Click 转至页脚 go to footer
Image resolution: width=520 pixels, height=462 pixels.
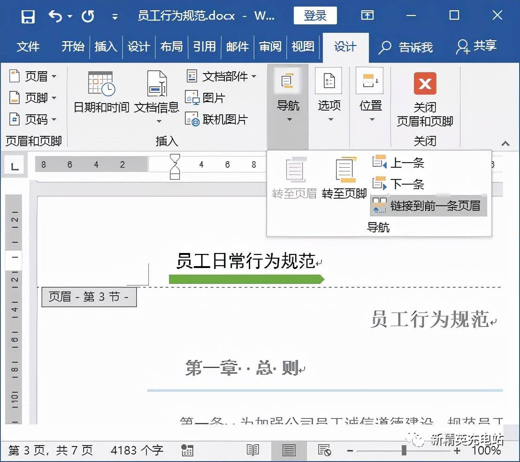[x=344, y=178]
